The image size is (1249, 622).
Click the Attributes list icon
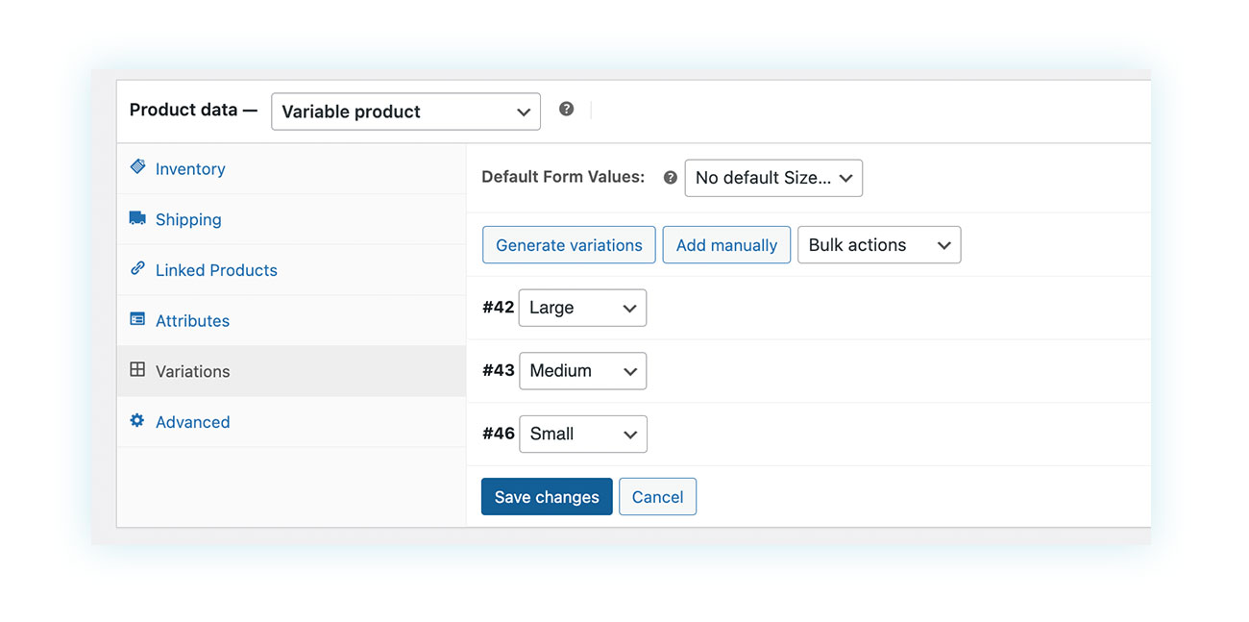click(x=137, y=319)
